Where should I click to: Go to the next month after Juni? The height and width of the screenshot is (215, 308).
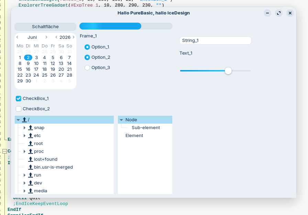[46, 37]
